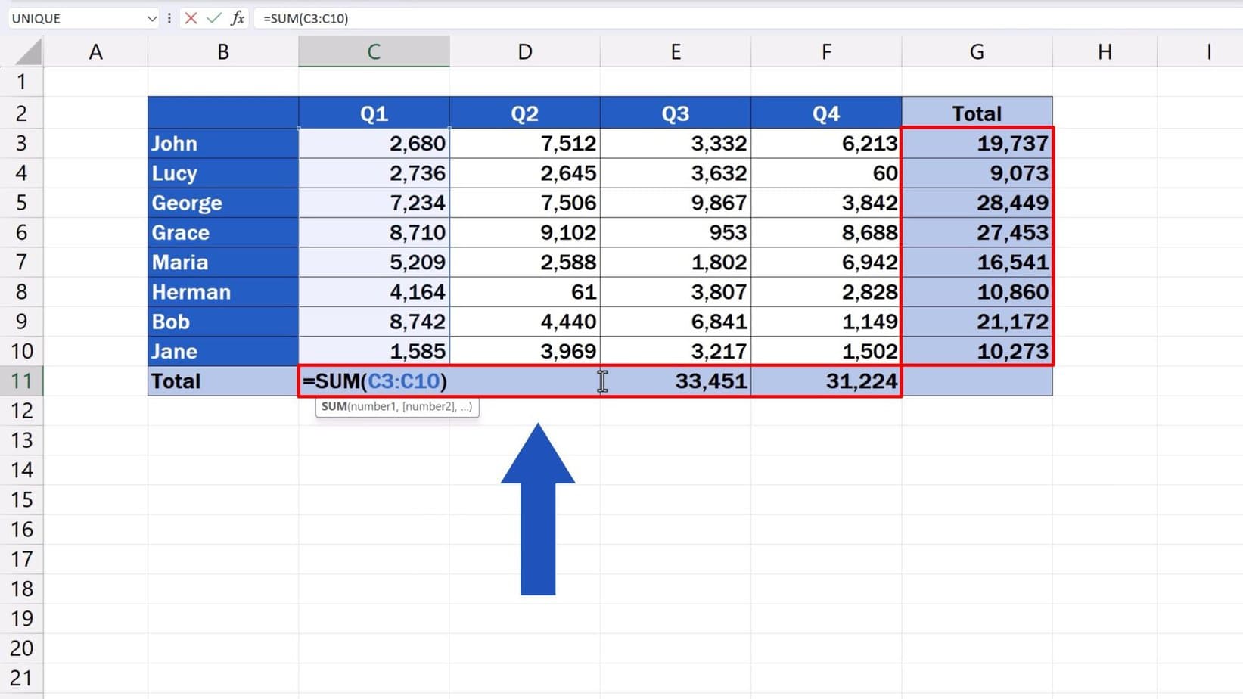Click the three-dot ellipsis beside Name Box

(x=169, y=18)
